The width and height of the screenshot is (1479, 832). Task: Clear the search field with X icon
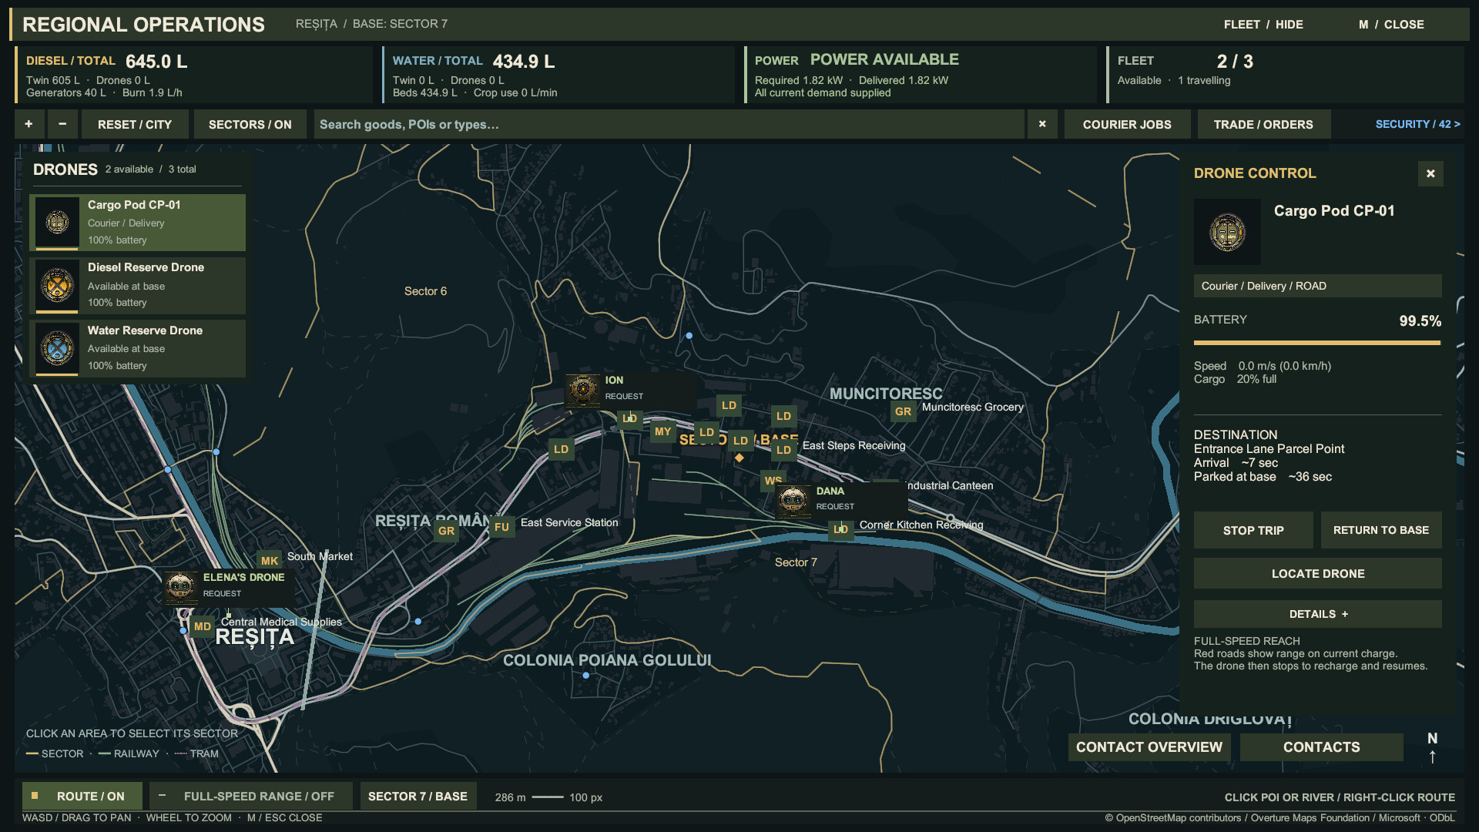click(1042, 124)
